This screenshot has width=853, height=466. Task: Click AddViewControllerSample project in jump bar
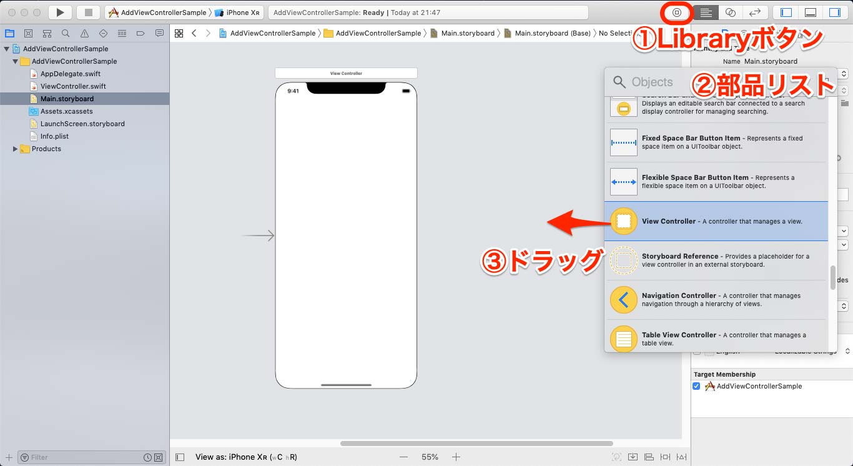[x=267, y=33]
